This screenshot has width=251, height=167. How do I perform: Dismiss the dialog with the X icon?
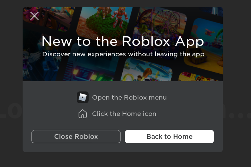[34, 16]
